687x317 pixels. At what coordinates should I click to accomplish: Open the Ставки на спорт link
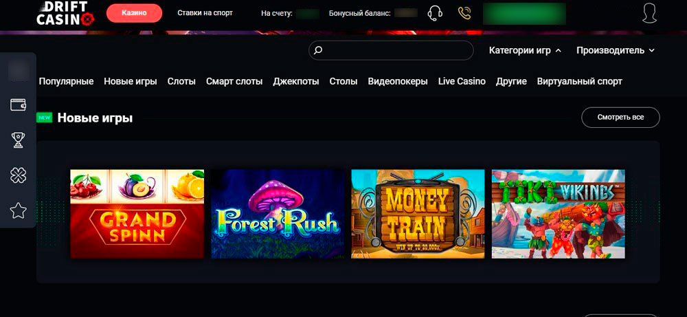pyautogui.click(x=205, y=13)
